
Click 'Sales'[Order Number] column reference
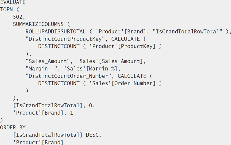(123, 83)
